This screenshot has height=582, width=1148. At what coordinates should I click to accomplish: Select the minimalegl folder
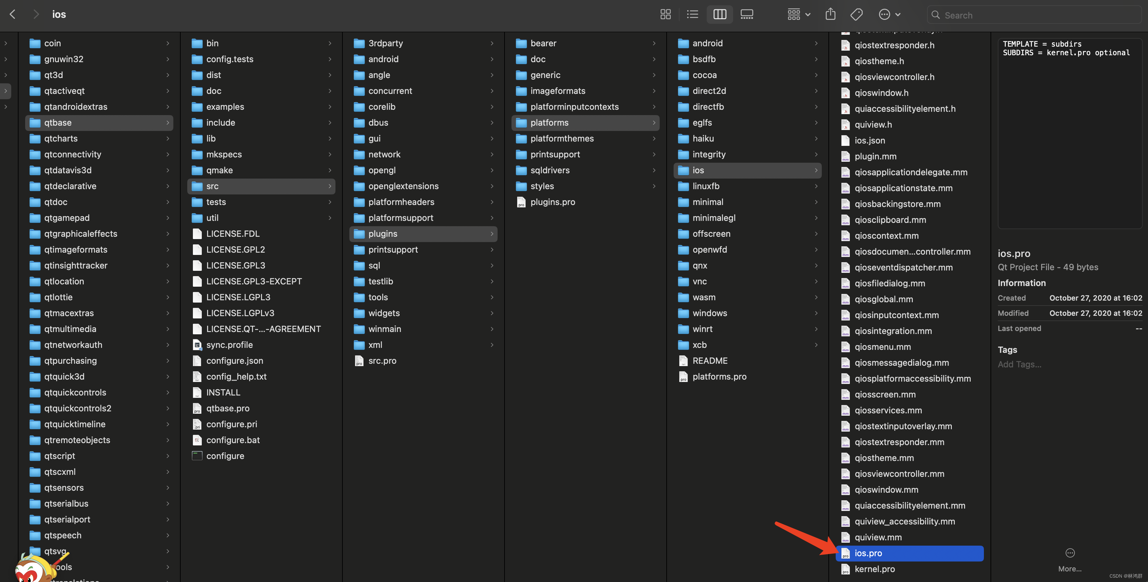pos(747,218)
